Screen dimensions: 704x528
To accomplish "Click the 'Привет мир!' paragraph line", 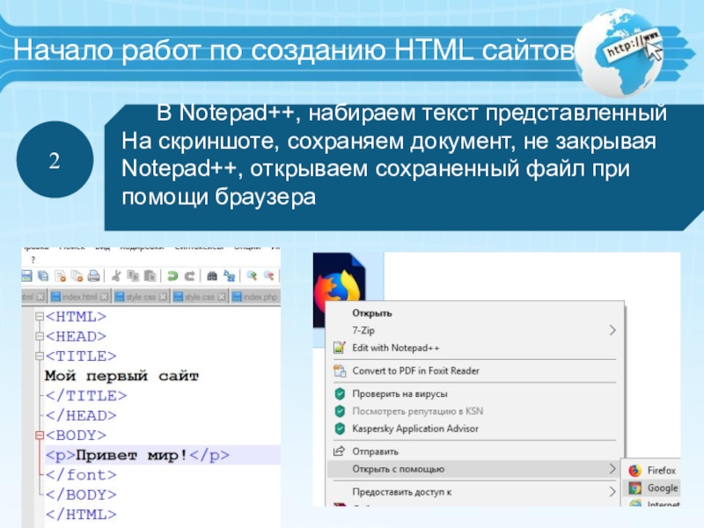I will 137,455.
